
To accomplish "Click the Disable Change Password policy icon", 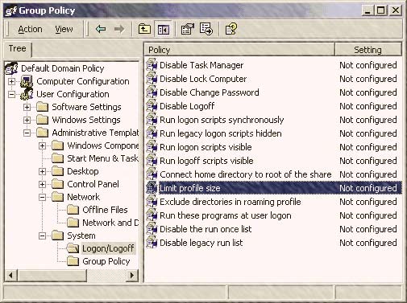I will tap(152, 92).
